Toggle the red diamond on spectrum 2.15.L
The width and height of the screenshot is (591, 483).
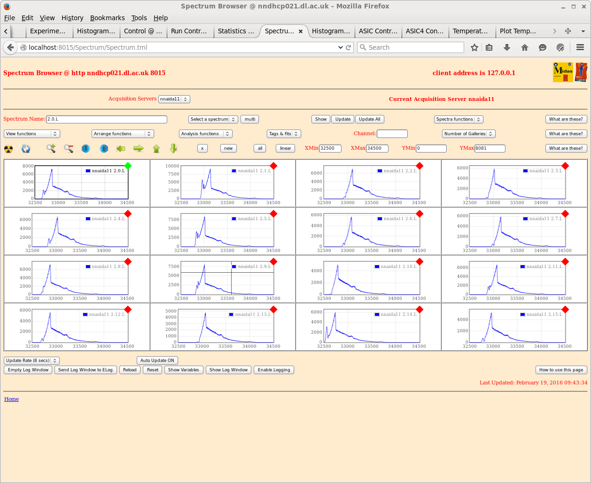(565, 309)
